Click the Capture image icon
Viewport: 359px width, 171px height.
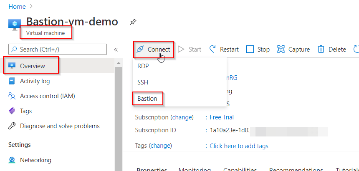281,50
